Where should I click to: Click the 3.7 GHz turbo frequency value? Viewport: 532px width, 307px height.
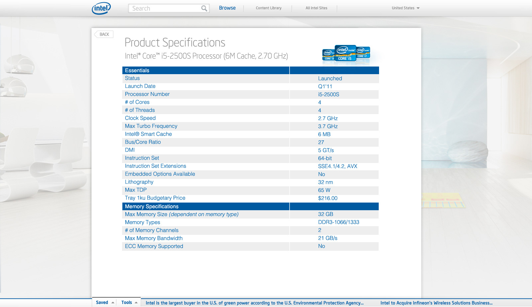tap(328, 126)
